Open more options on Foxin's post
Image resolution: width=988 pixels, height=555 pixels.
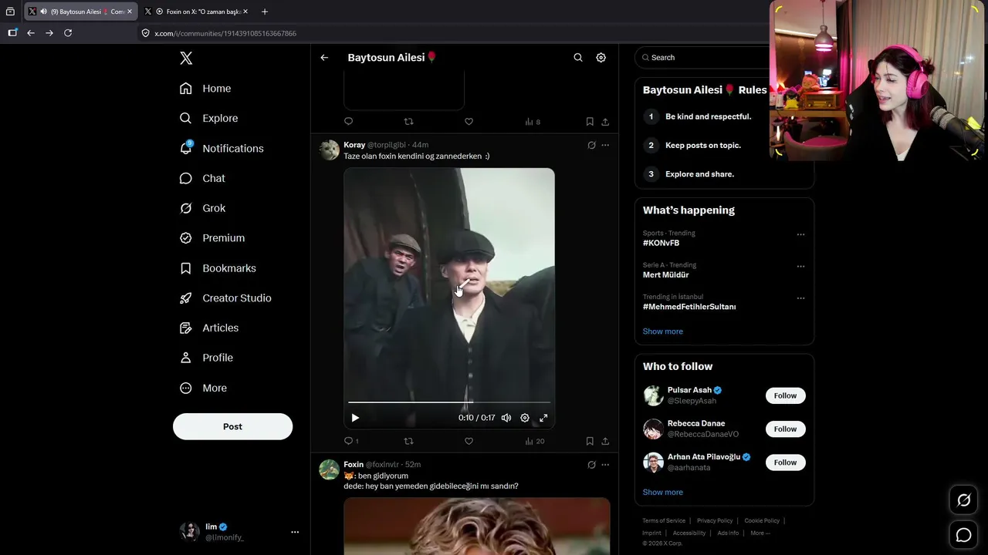click(x=605, y=465)
